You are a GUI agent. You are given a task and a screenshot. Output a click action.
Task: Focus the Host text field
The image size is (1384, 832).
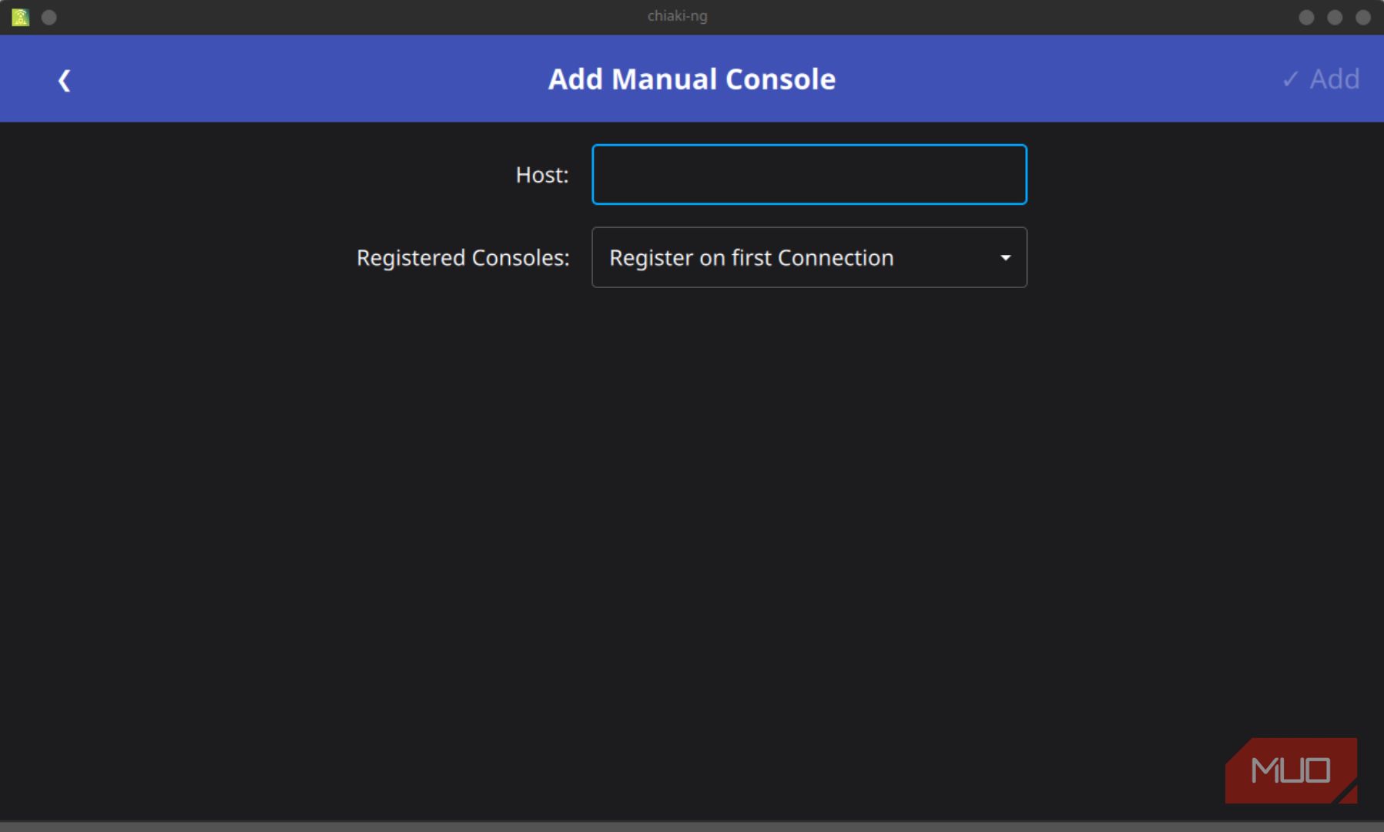[x=809, y=174]
